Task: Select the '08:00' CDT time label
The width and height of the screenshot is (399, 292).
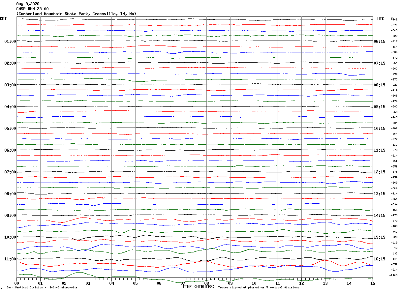Action: (10, 194)
